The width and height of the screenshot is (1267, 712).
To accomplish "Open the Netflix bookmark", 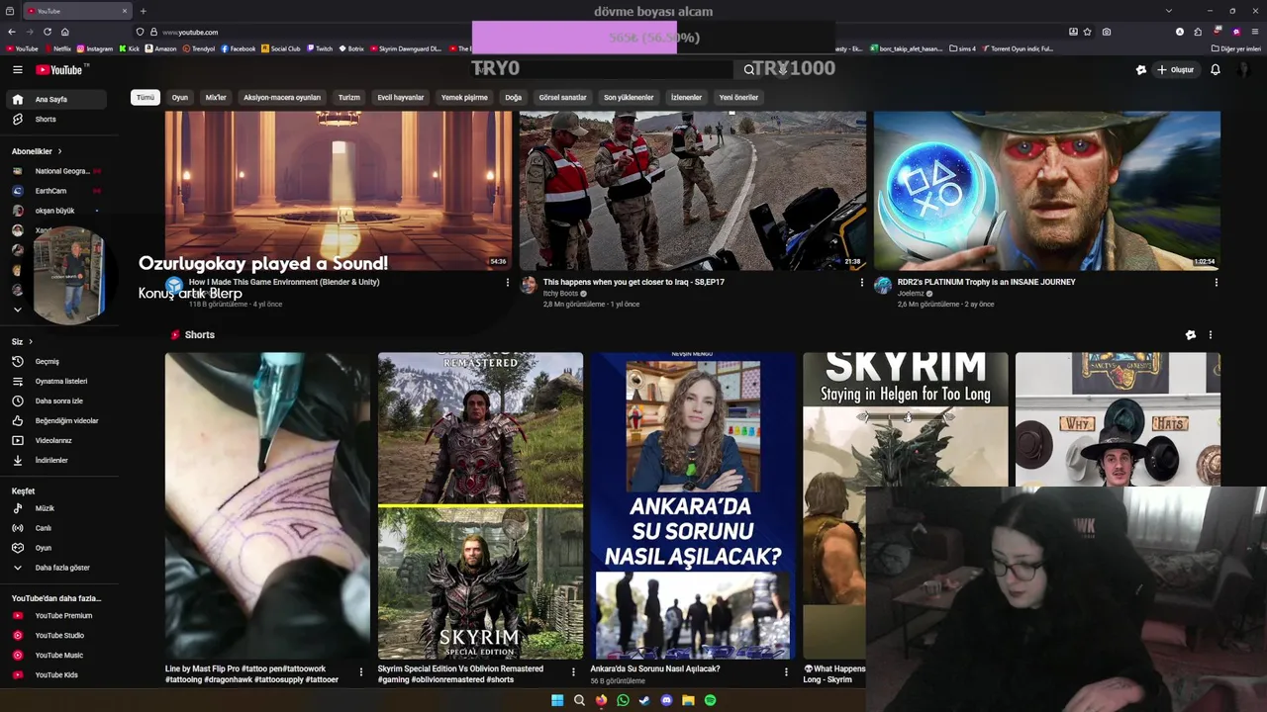I will pyautogui.click(x=57, y=48).
